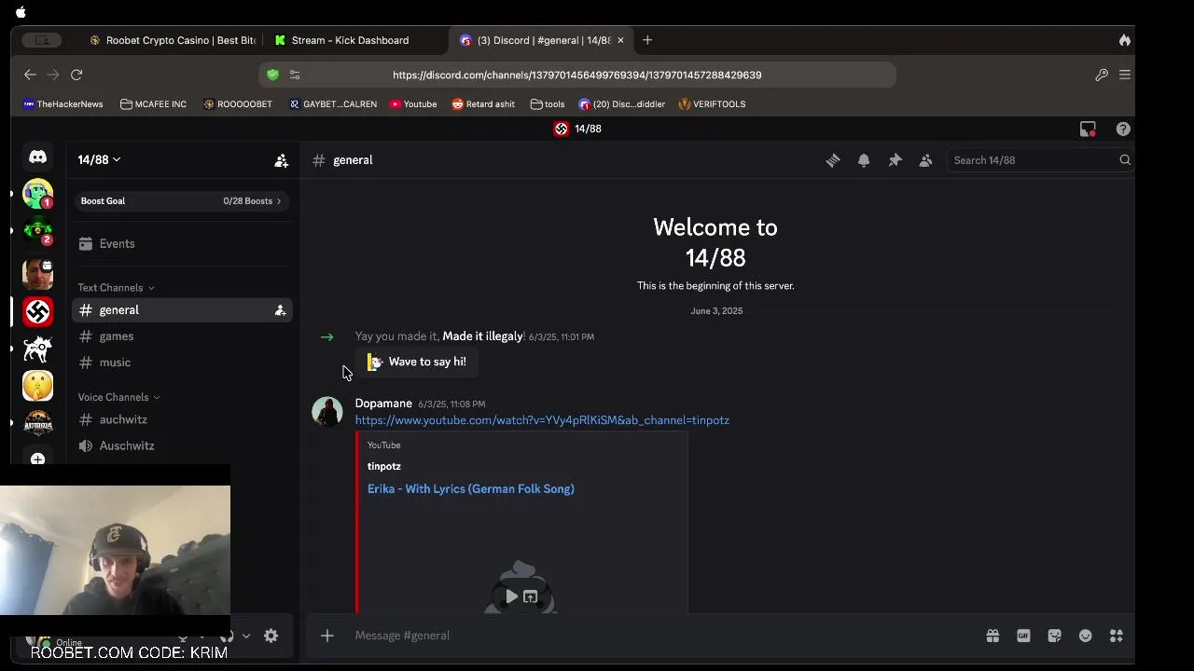Open the Threads icon in channel header
Image resolution: width=1194 pixels, height=671 pixels.
coord(833,160)
